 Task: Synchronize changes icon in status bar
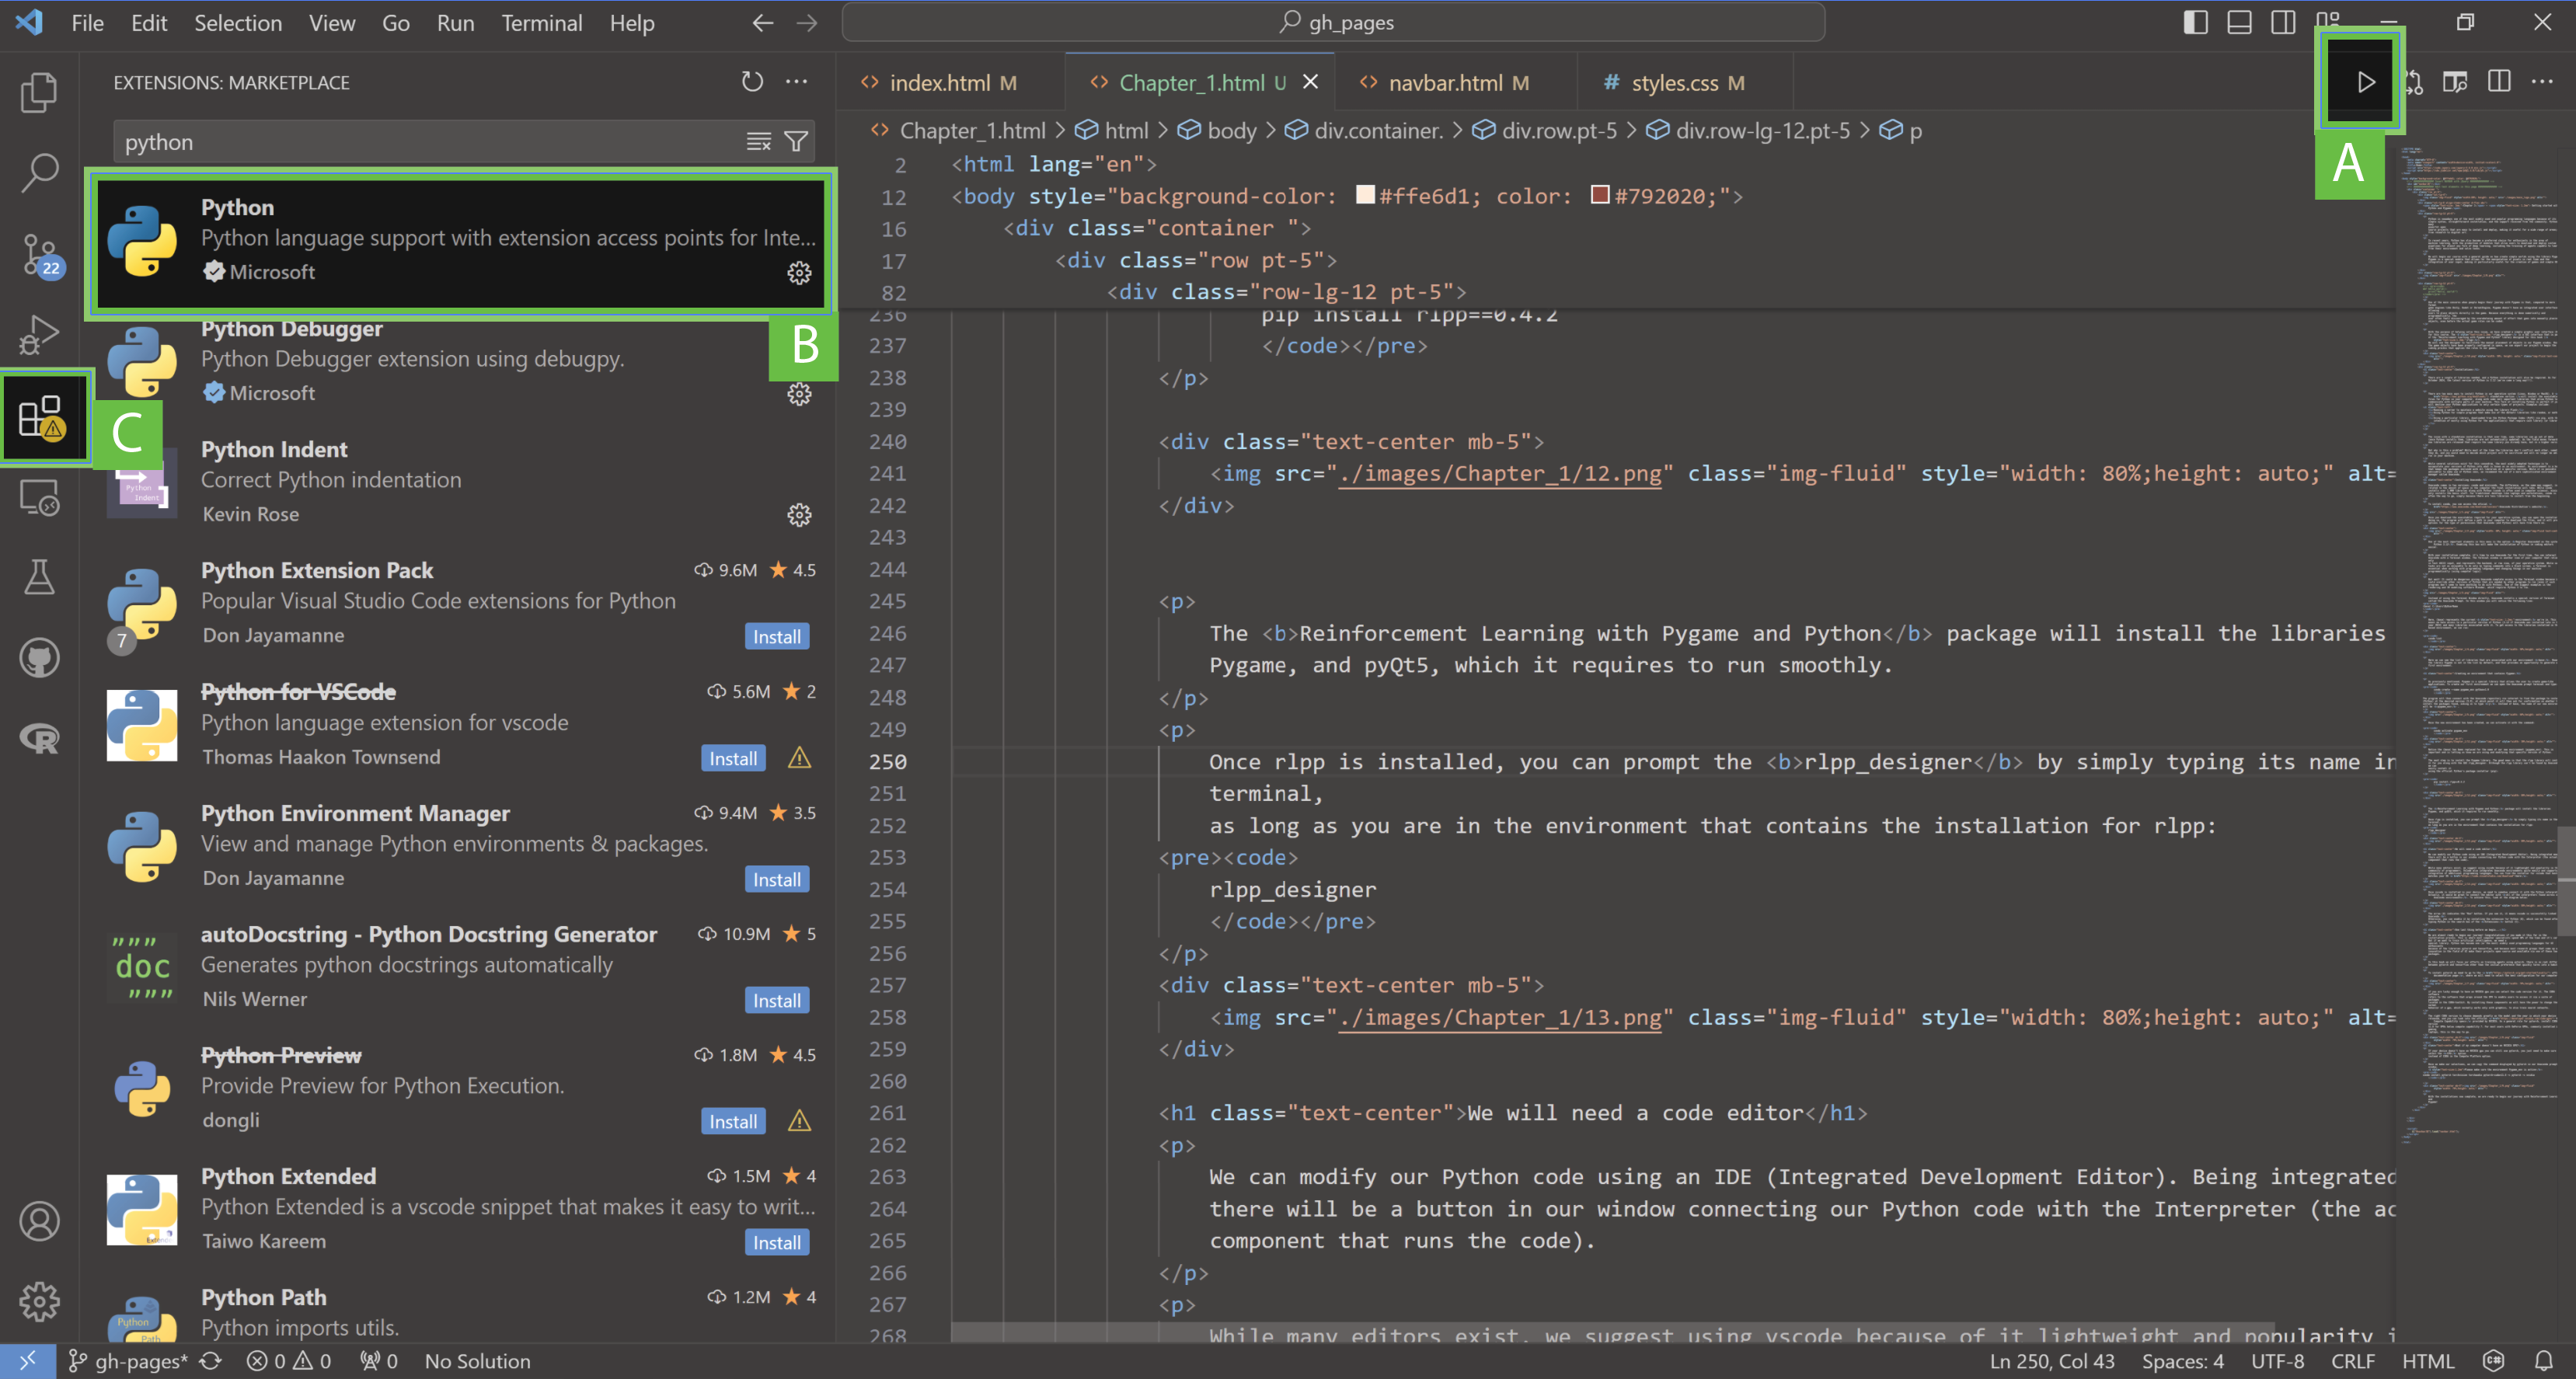(210, 1361)
